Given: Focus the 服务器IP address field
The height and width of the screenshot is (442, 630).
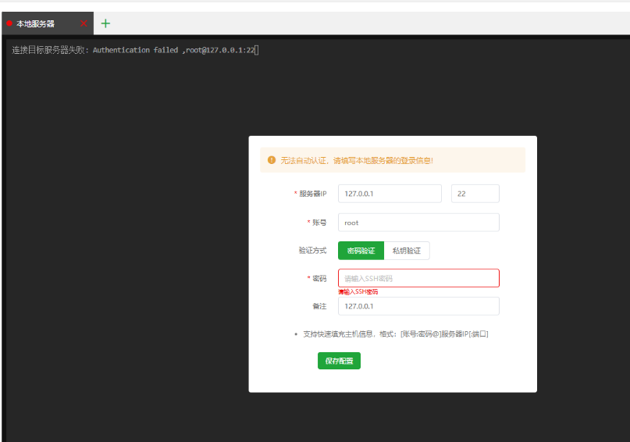Looking at the screenshot, I should [x=390, y=194].
